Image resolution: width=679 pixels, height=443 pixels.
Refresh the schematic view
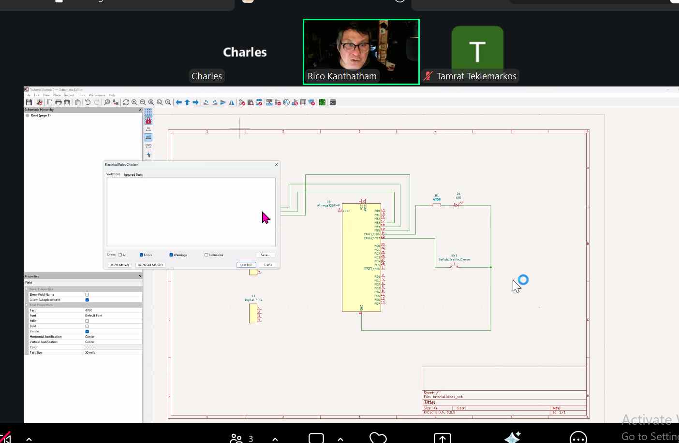pos(126,102)
